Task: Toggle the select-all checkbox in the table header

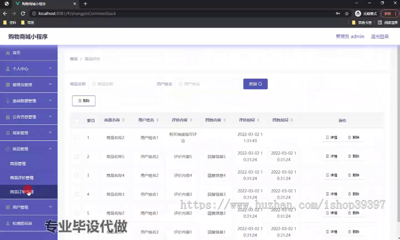Action: pos(77,120)
